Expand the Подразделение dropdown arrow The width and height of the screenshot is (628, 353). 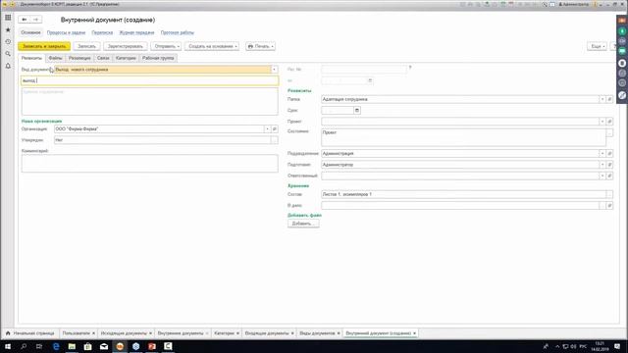tap(602, 153)
